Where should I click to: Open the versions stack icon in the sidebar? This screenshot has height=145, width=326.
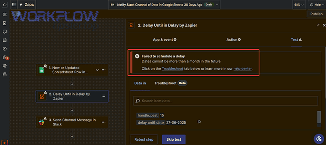point(5,74)
